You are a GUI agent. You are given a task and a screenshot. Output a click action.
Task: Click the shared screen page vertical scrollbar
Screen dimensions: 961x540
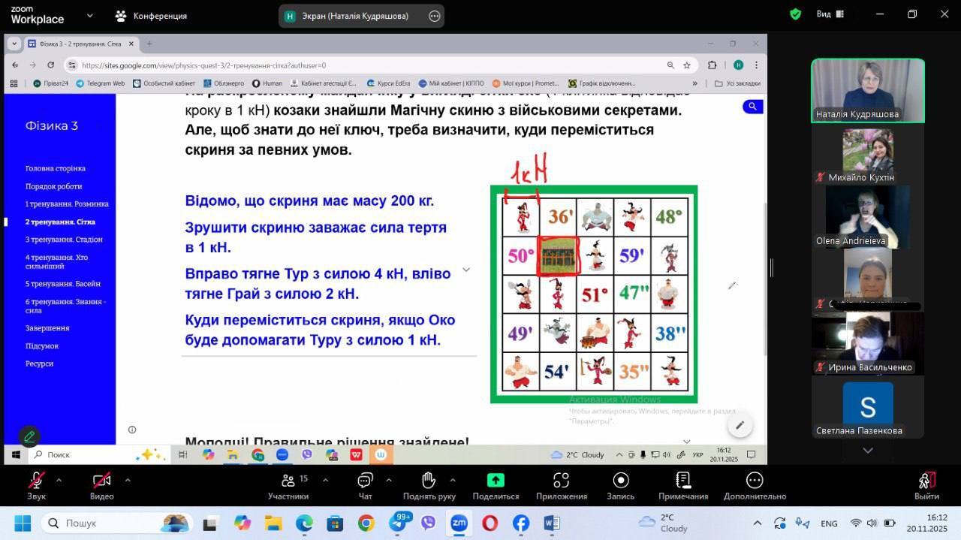click(764, 278)
